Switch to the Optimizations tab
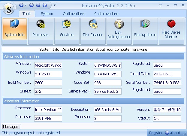Screen dimensions: 187x136 pos(74,14)
